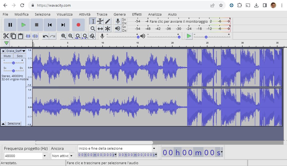
Task: Open the Tracce menu
Action: tap(102, 14)
